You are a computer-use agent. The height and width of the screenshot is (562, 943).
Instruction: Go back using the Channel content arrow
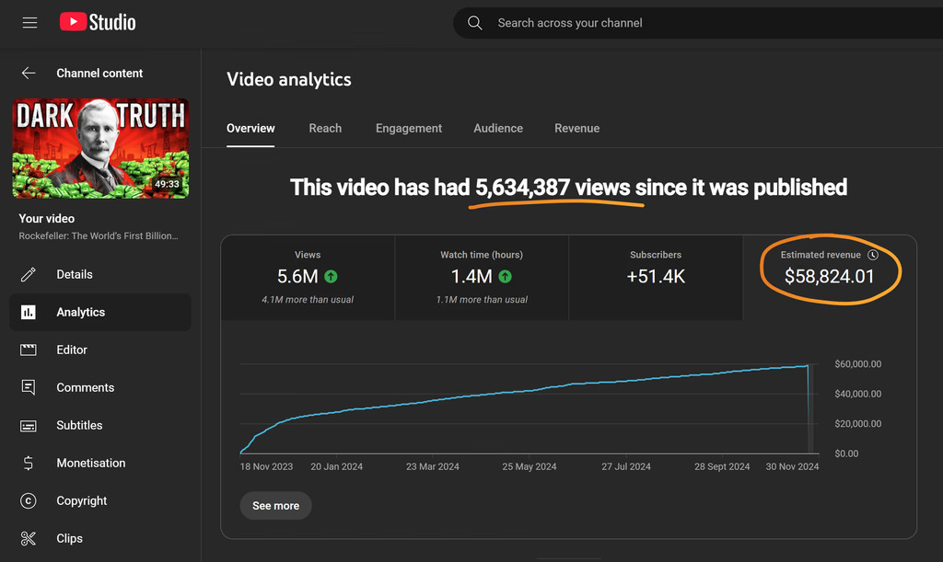coord(29,74)
